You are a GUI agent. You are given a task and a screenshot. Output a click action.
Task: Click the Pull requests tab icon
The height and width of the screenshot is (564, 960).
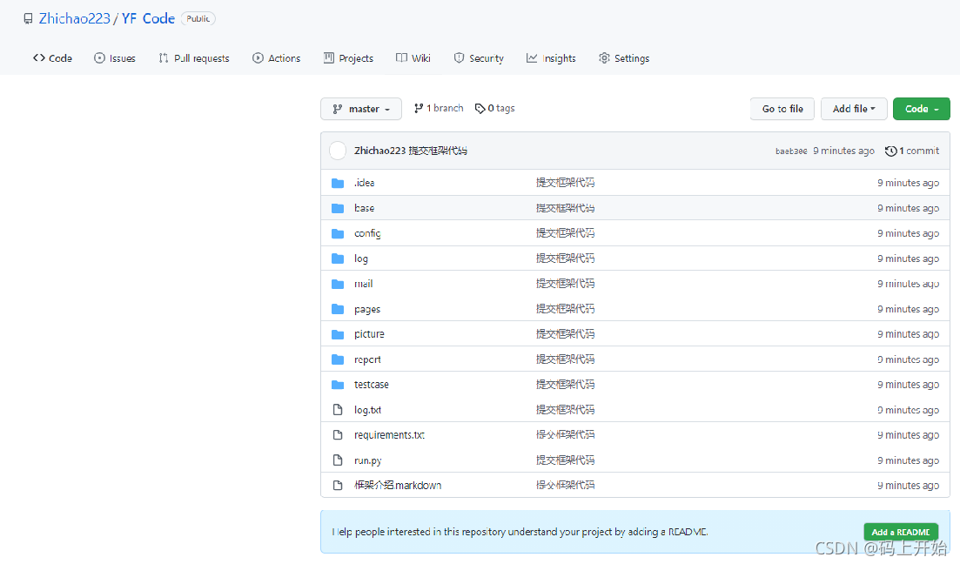pyautogui.click(x=164, y=57)
